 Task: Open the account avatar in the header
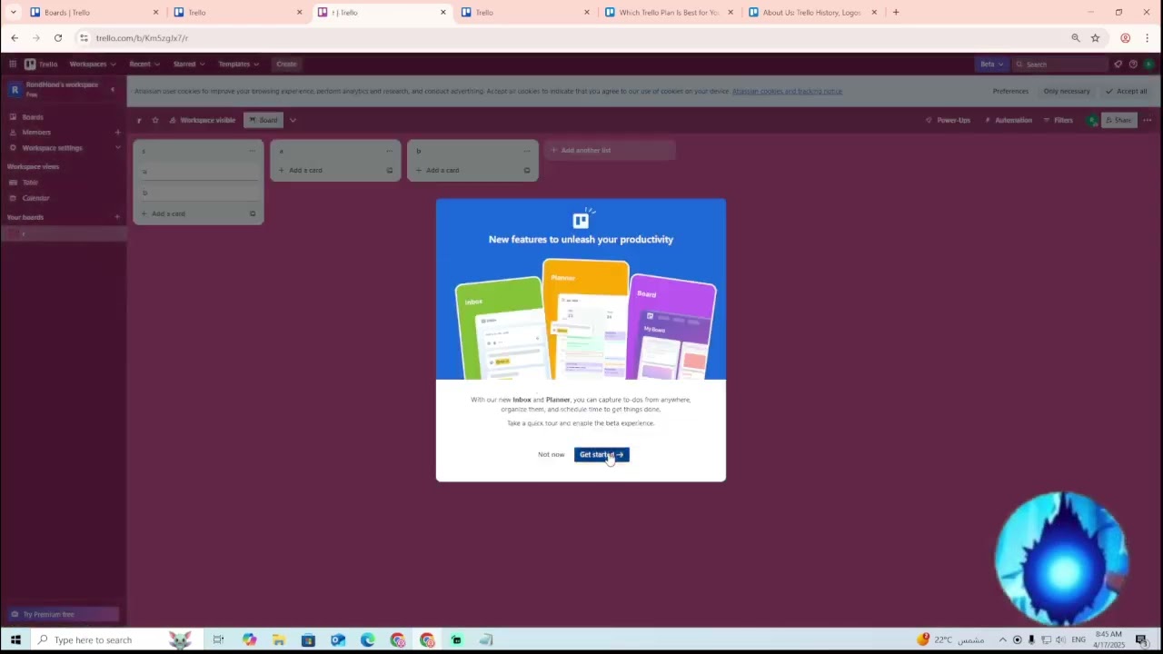click(1148, 64)
